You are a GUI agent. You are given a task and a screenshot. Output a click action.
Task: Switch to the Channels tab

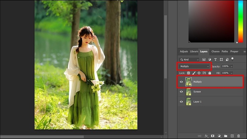click(216, 51)
